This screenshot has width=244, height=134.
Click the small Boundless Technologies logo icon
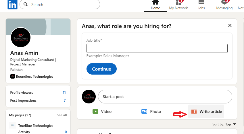pos(13,77)
